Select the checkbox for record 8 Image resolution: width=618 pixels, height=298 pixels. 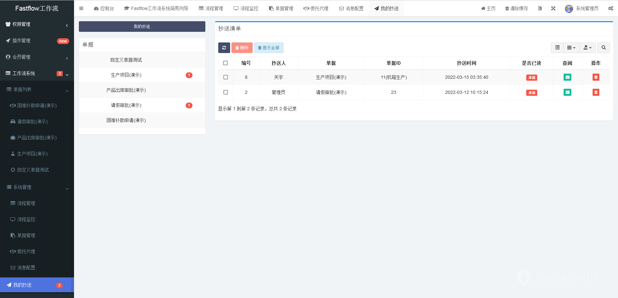pyautogui.click(x=225, y=77)
